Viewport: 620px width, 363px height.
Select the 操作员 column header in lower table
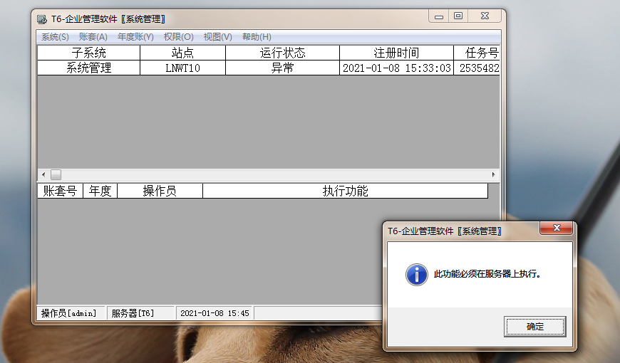160,191
